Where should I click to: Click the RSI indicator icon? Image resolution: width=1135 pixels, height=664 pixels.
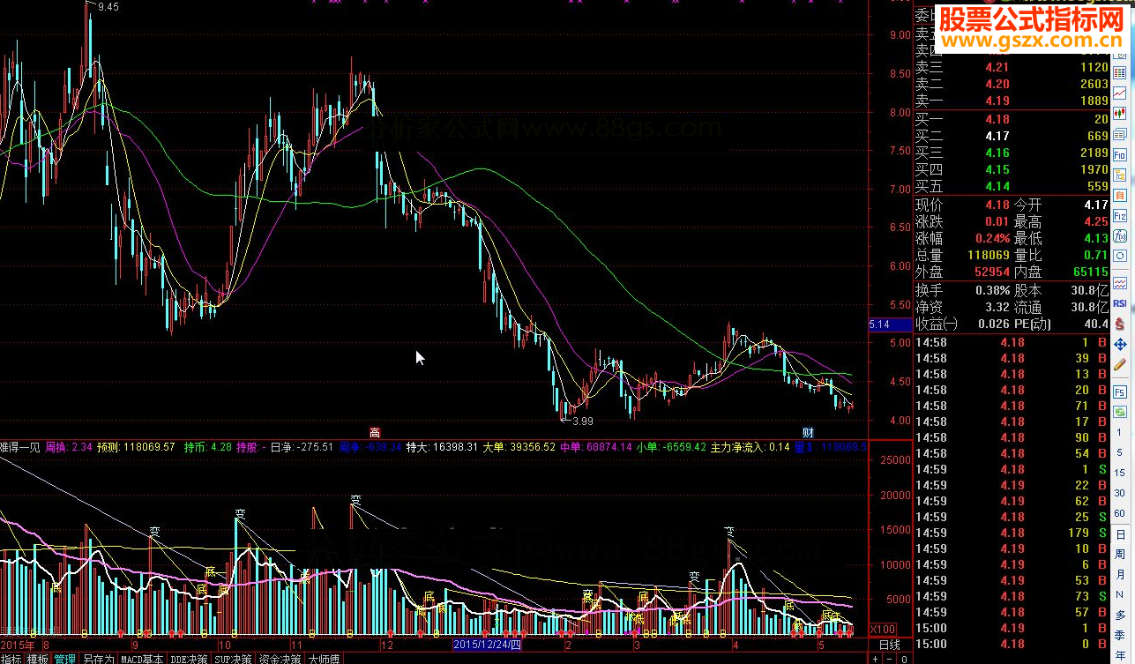(1120, 302)
